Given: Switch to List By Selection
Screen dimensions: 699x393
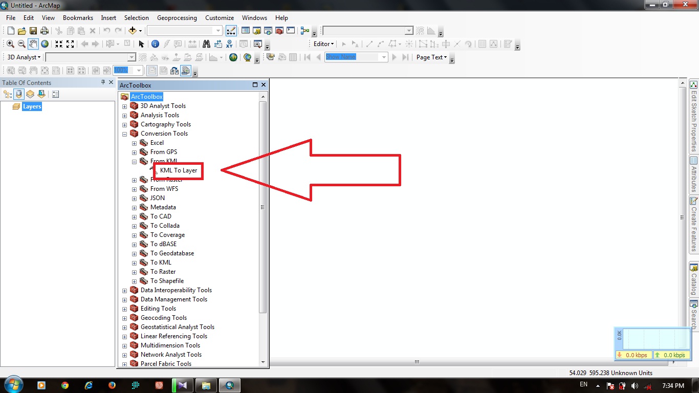Looking at the screenshot, I should tap(41, 94).
